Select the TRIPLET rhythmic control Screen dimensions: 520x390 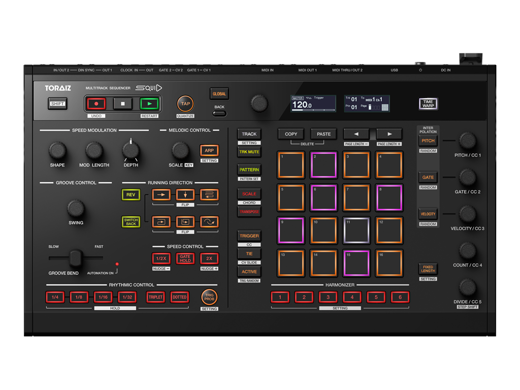click(x=155, y=297)
